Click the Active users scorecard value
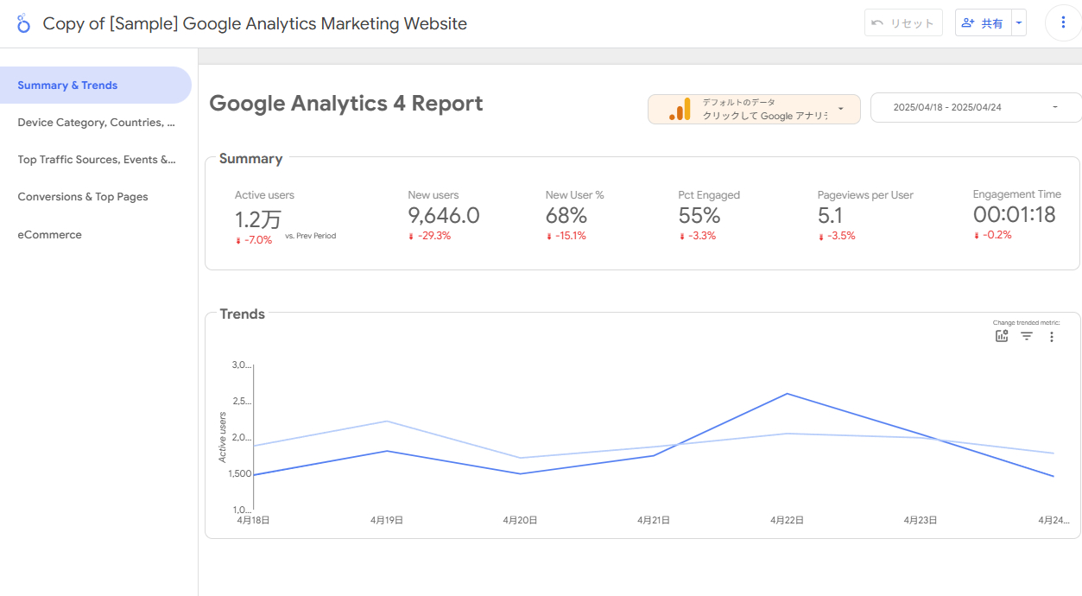The height and width of the screenshot is (596, 1082). 258,219
